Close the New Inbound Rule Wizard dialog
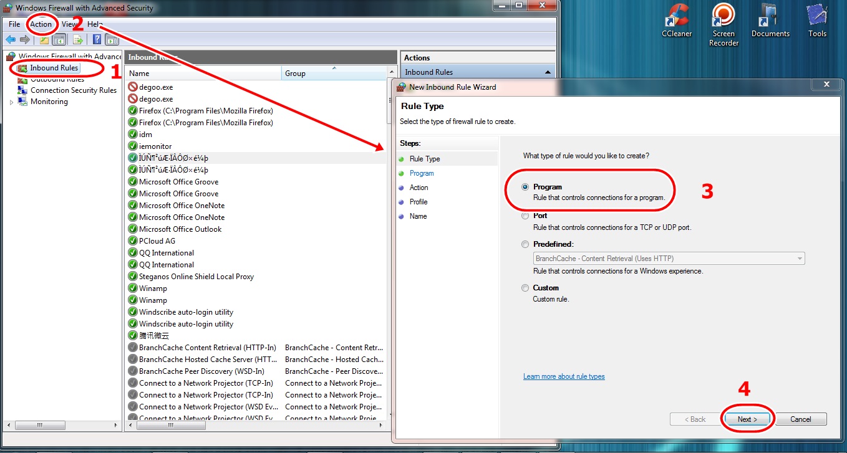847x453 pixels. point(826,84)
